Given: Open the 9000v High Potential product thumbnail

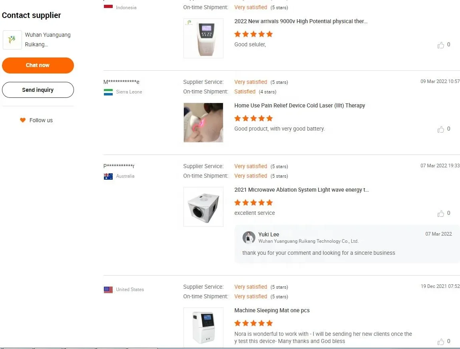Looking at the screenshot, I should [203, 38].
